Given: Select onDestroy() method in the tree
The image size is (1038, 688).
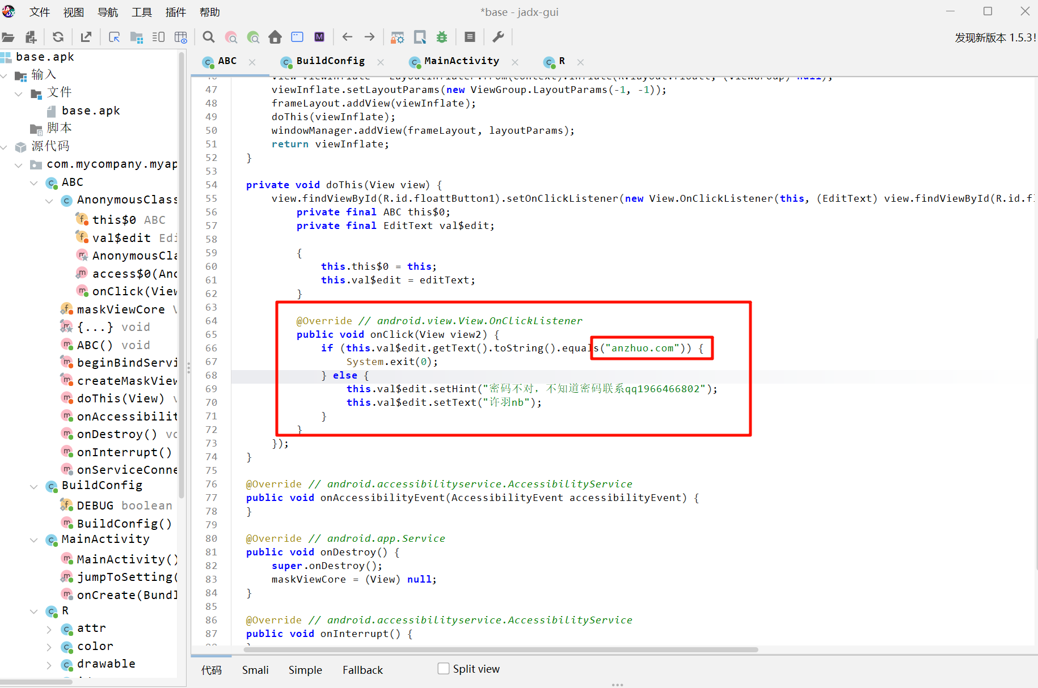Looking at the screenshot, I should pyautogui.click(x=117, y=434).
